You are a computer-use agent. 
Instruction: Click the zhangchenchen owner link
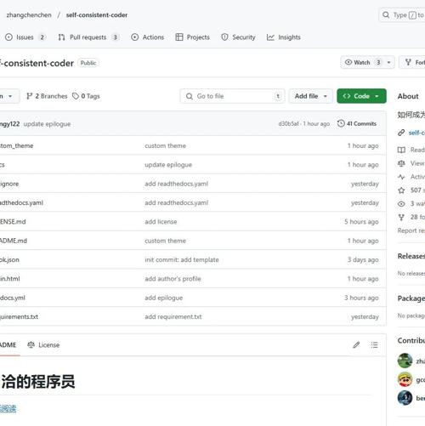[x=29, y=15]
